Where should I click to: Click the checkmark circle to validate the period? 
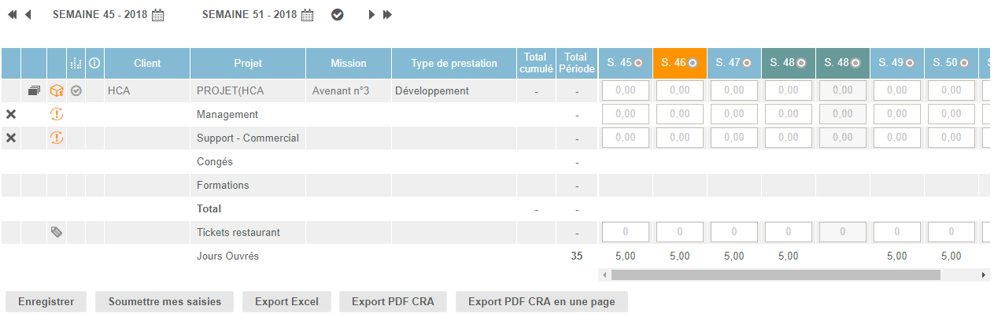pos(338,15)
